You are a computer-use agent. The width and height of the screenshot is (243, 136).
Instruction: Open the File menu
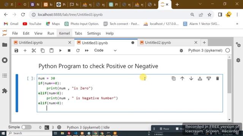(x=15, y=33)
